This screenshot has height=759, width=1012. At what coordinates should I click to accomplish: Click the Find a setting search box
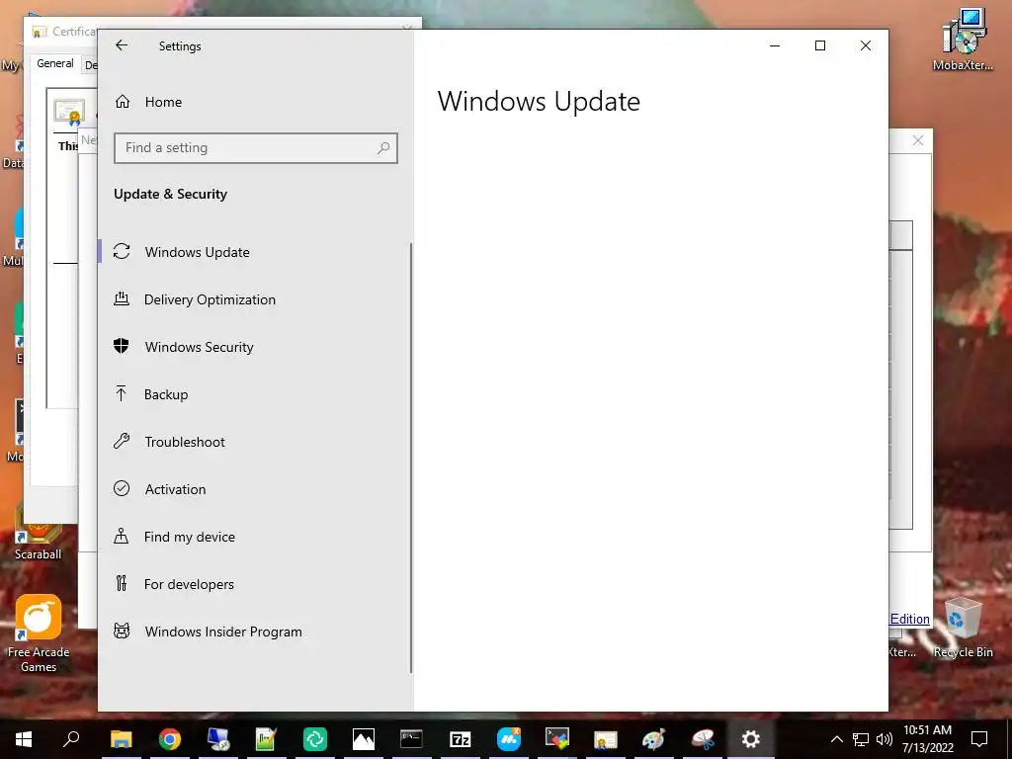[256, 148]
